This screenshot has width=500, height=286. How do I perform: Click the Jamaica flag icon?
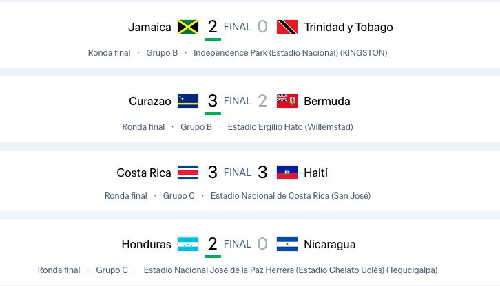[188, 27]
